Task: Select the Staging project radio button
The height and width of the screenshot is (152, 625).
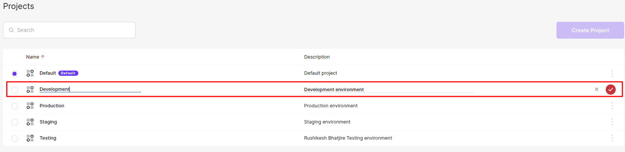Action: point(15,122)
